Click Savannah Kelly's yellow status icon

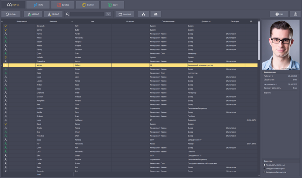pyautogui.click(x=5, y=26)
